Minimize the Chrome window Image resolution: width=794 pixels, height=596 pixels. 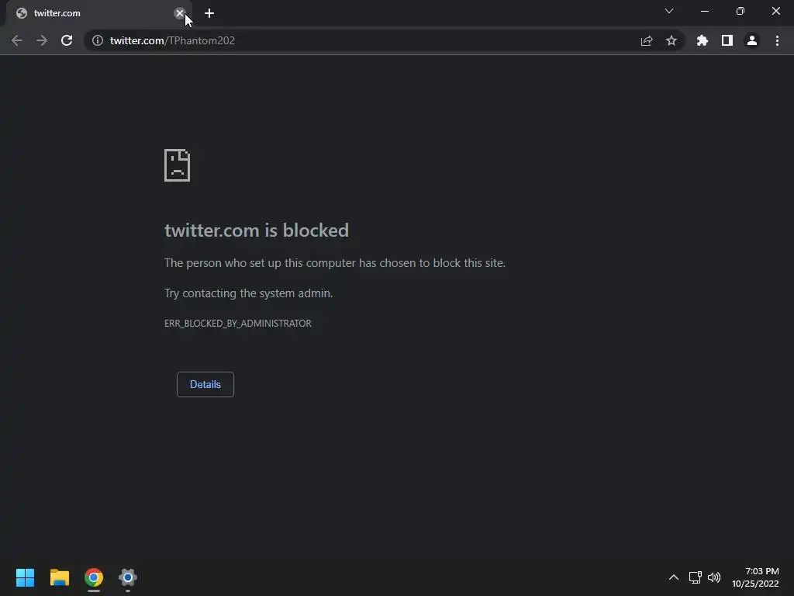pyautogui.click(x=705, y=11)
